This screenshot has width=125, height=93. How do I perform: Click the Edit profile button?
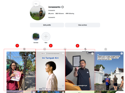(x=47, y=25)
